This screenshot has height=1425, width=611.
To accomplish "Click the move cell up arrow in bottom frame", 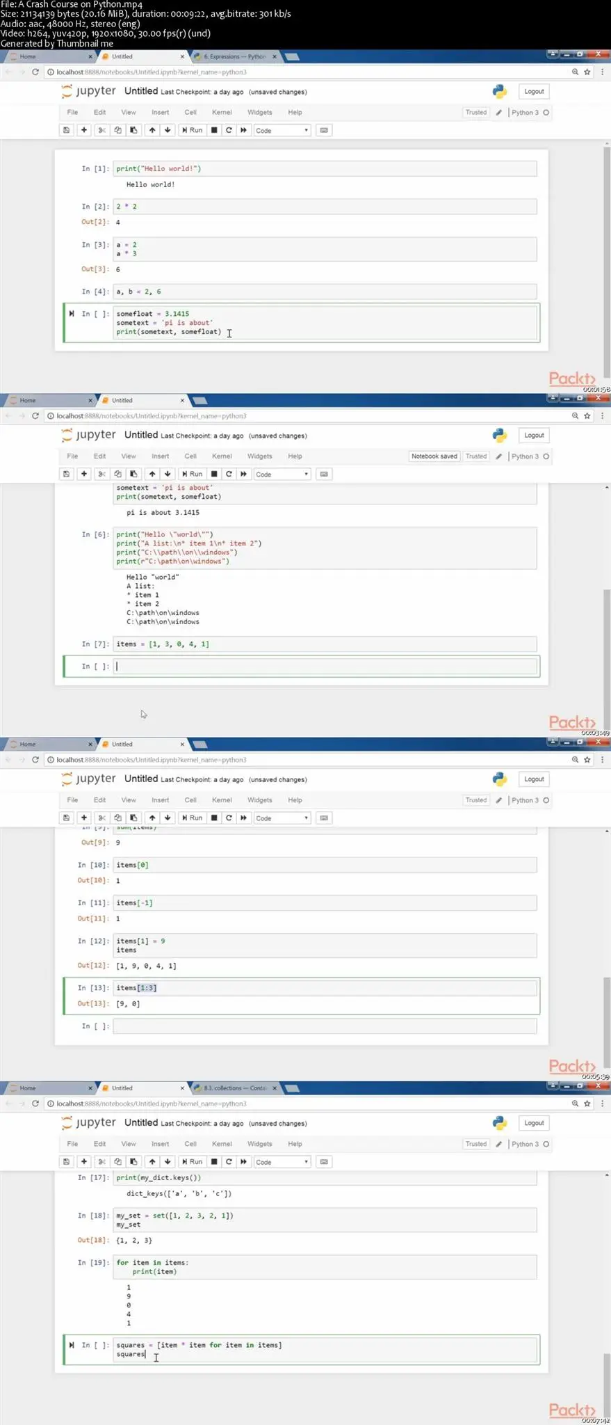I will pos(152,1161).
